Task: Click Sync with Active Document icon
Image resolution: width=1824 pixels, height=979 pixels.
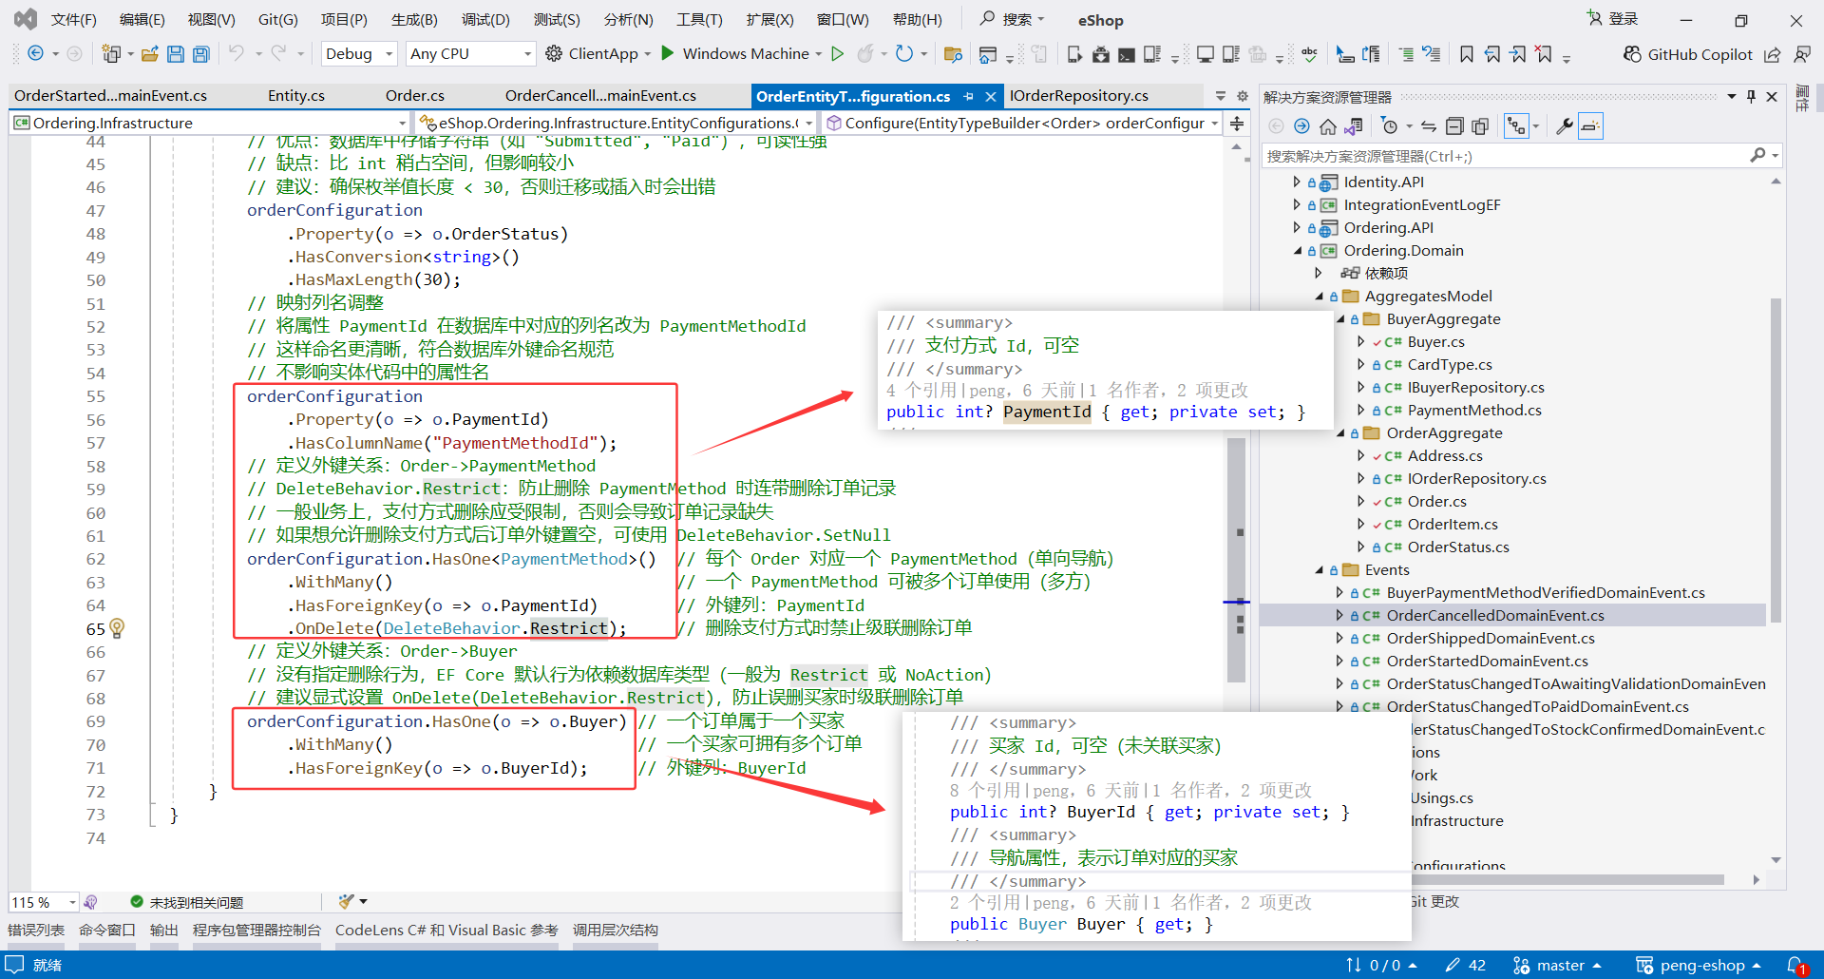Action: [x=1429, y=126]
